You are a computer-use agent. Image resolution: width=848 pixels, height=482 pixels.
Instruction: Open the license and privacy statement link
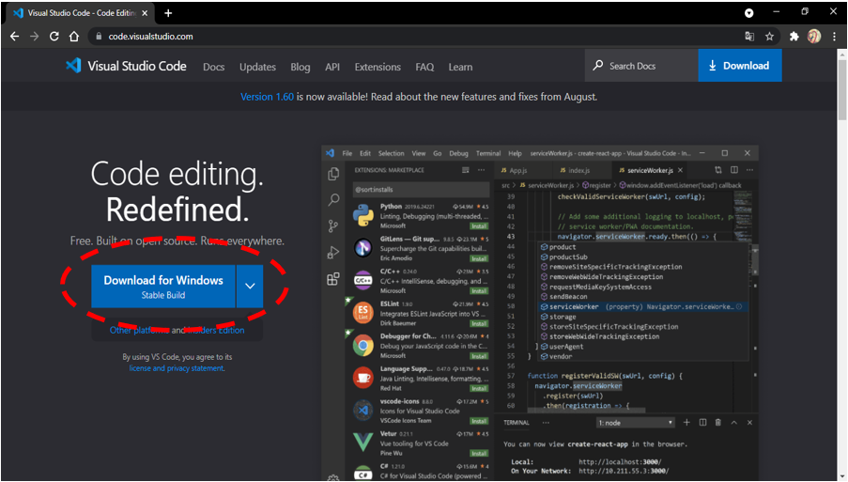tap(177, 368)
